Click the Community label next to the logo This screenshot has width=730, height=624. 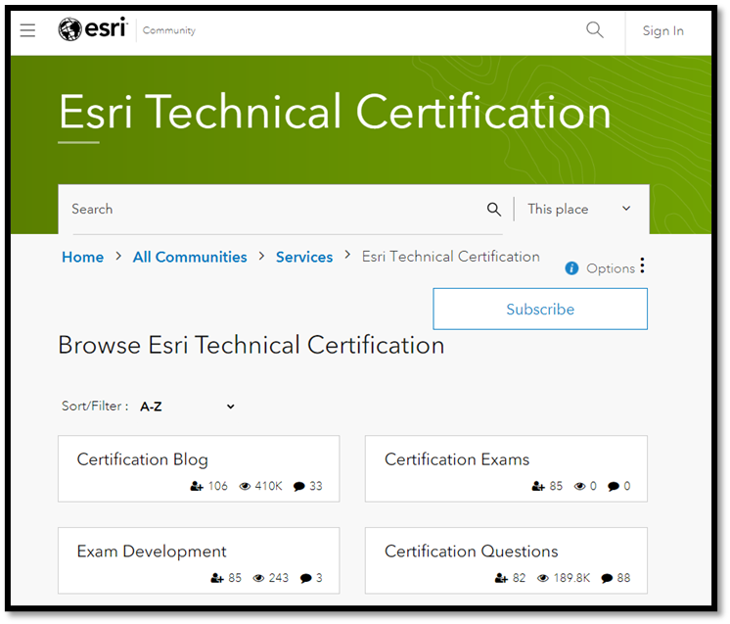[169, 30]
